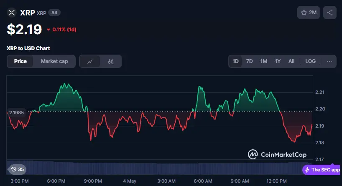Choose the 1M time range
Viewport: 342px width, 186px height.
264,61
